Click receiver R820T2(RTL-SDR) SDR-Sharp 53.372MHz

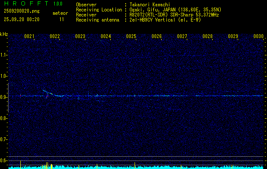(x=174, y=15)
